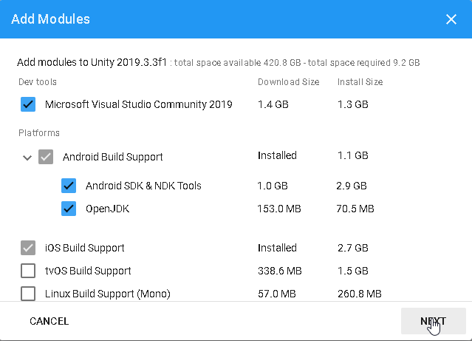
Task: Click the Install Size column header
Action: coord(360,82)
